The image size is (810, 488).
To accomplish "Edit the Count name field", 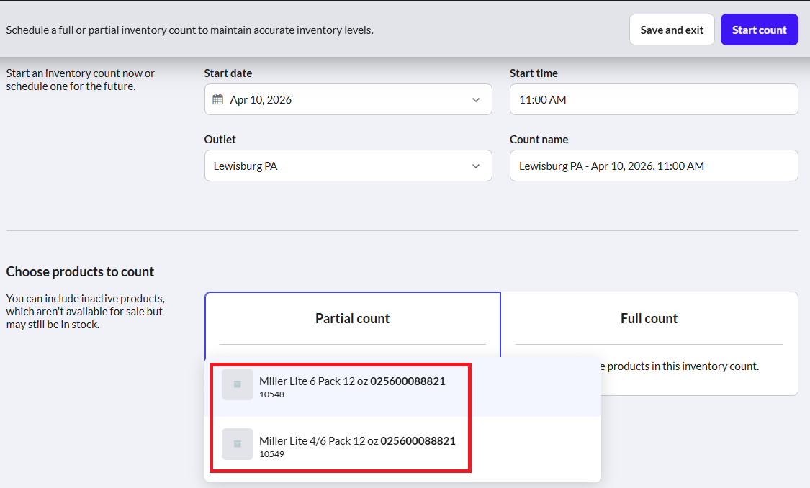I will pos(654,166).
